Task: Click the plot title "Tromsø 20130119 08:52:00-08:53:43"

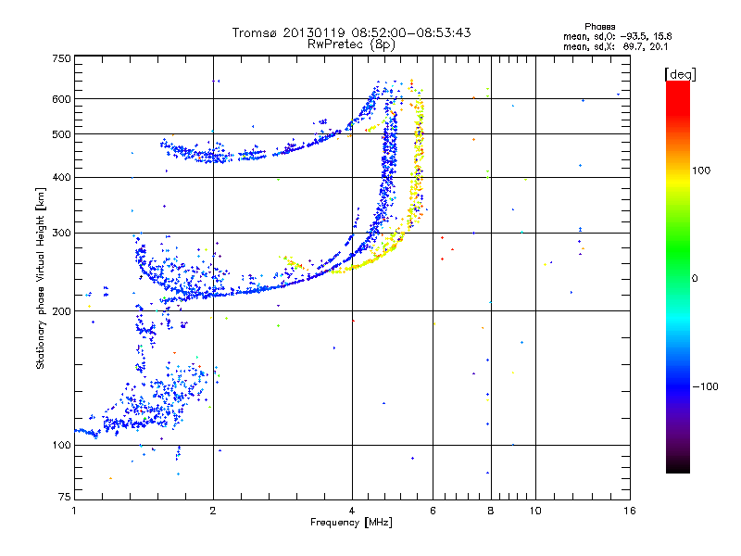Action: point(351,32)
